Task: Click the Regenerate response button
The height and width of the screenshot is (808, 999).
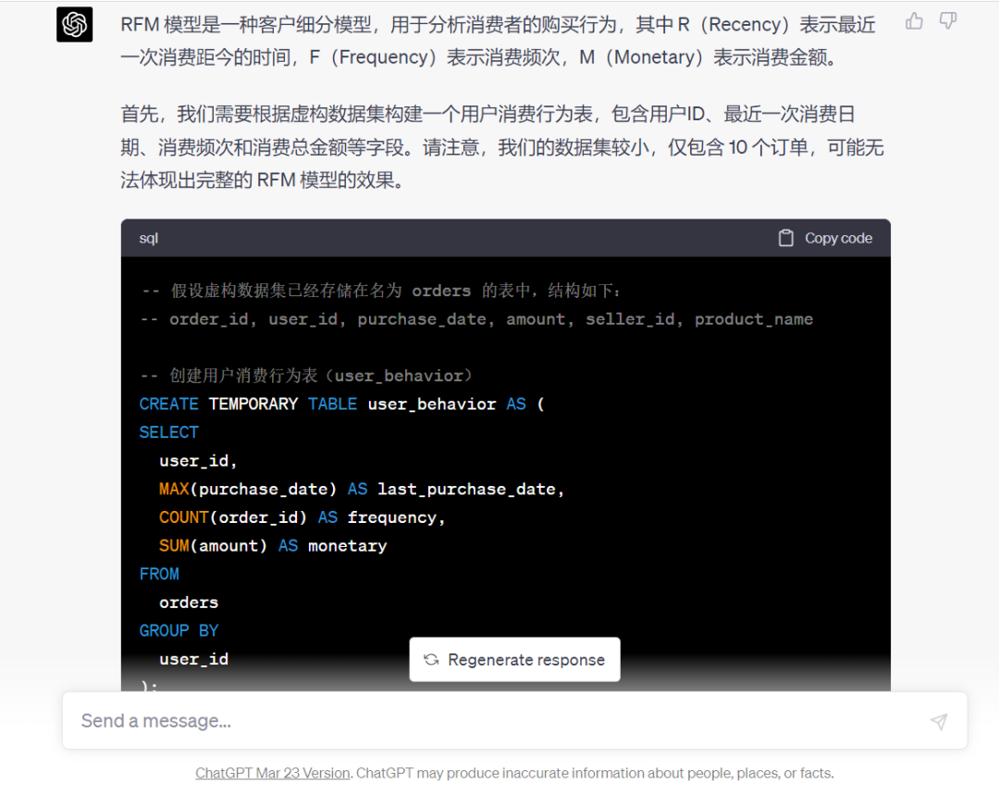Action: (x=514, y=659)
